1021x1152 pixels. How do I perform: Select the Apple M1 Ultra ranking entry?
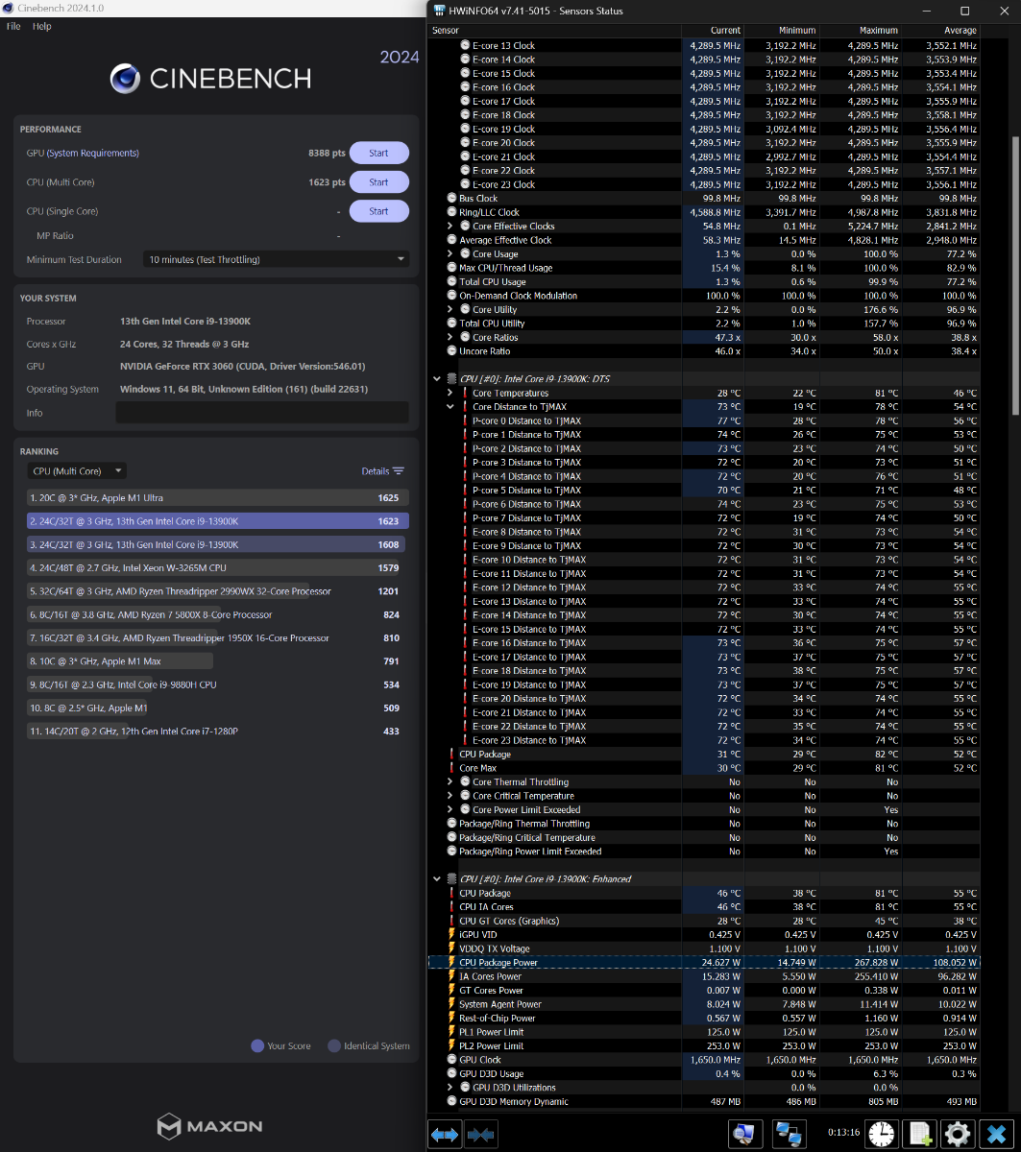(218, 498)
